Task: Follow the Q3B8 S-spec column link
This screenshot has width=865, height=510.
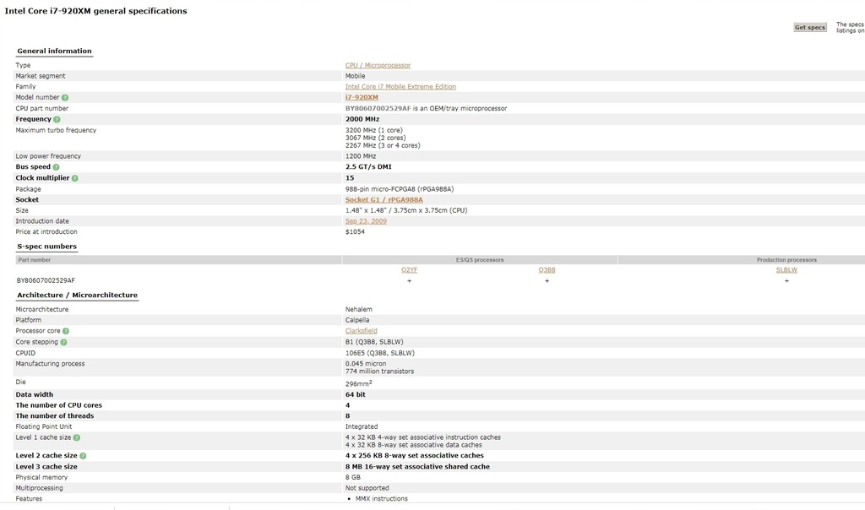Action: tap(547, 269)
